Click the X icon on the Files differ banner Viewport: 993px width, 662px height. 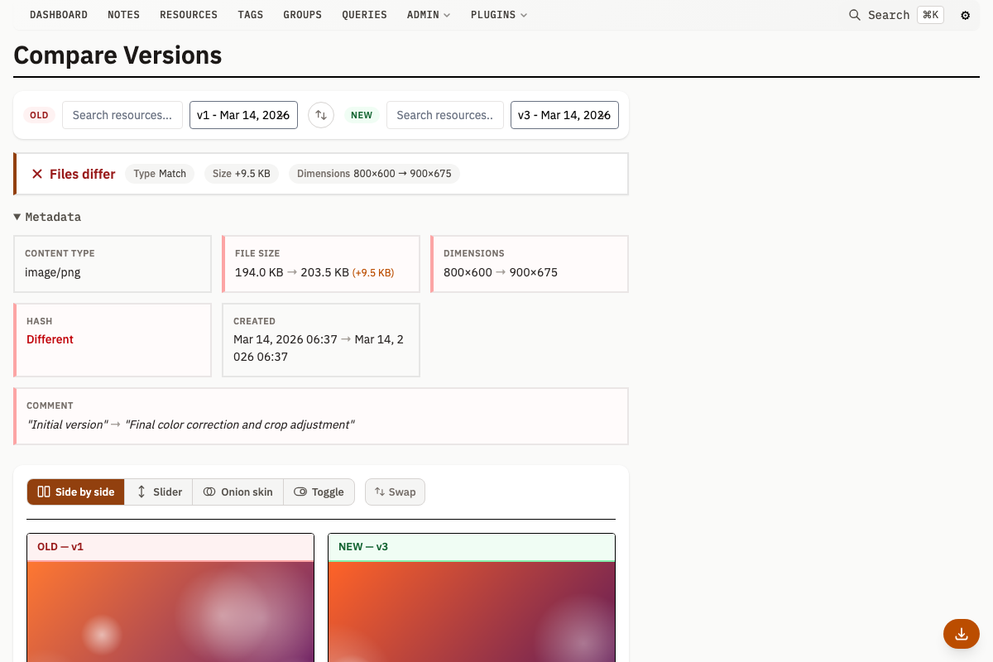[x=36, y=174]
